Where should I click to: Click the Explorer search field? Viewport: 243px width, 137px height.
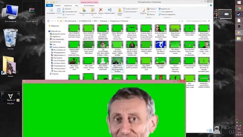[198, 21]
